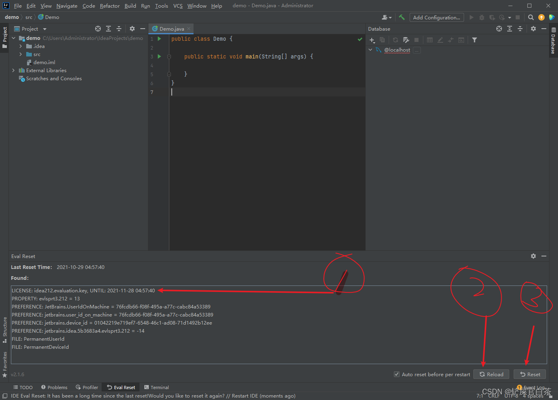Screen dimensions: 558x400
Task: Run main method via gutter arrow on line 3
Action: [159, 56]
